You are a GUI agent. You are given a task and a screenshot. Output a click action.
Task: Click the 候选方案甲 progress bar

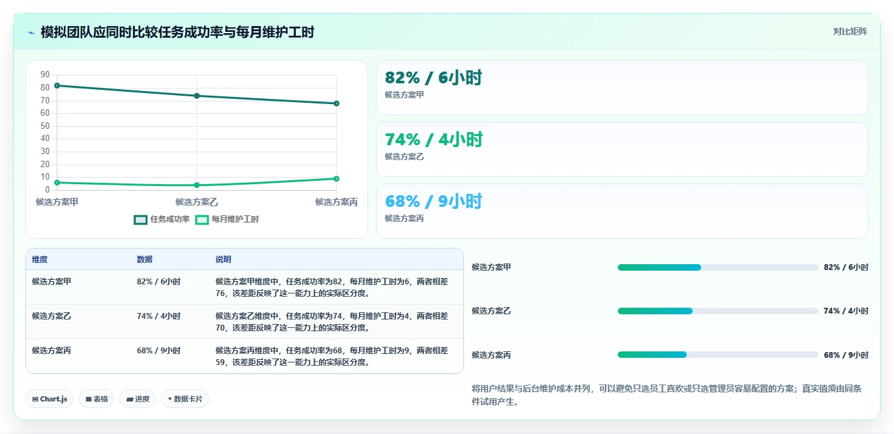tap(717, 267)
